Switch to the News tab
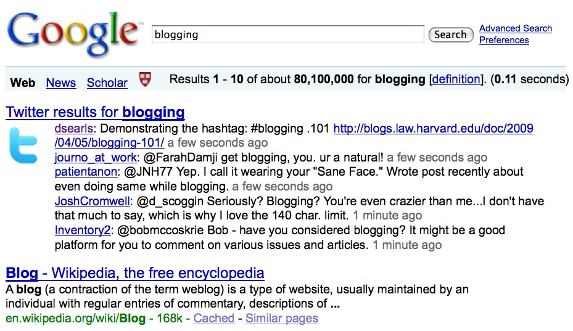 (61, 83)
